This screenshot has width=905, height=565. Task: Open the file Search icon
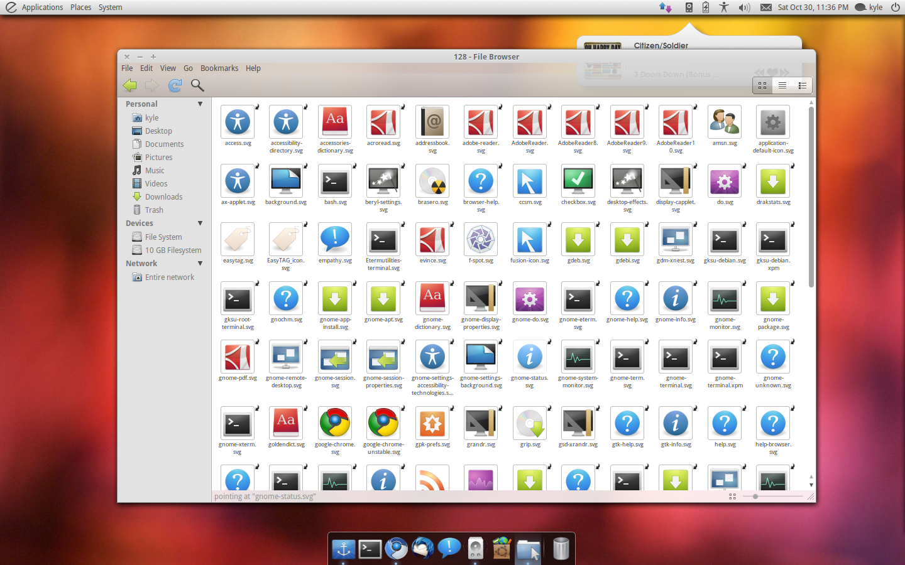click(x=197, y=85)
